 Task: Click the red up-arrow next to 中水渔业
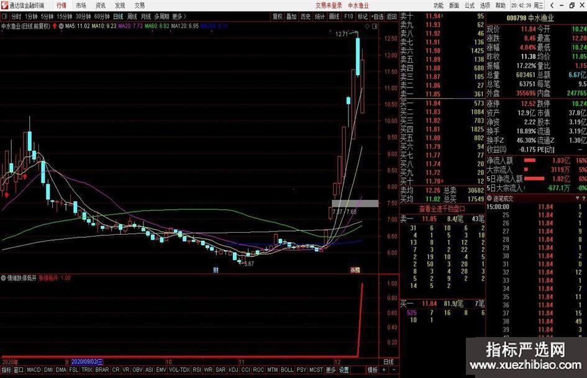pos(55,26)
